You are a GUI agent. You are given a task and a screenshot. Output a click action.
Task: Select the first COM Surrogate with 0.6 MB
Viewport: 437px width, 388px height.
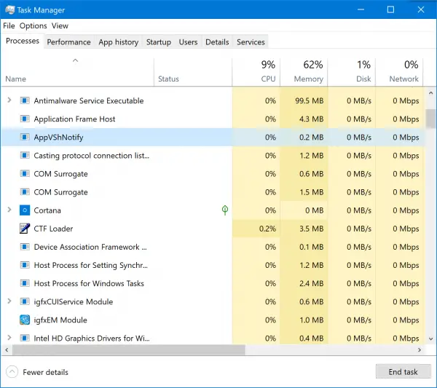pos(60,174)
